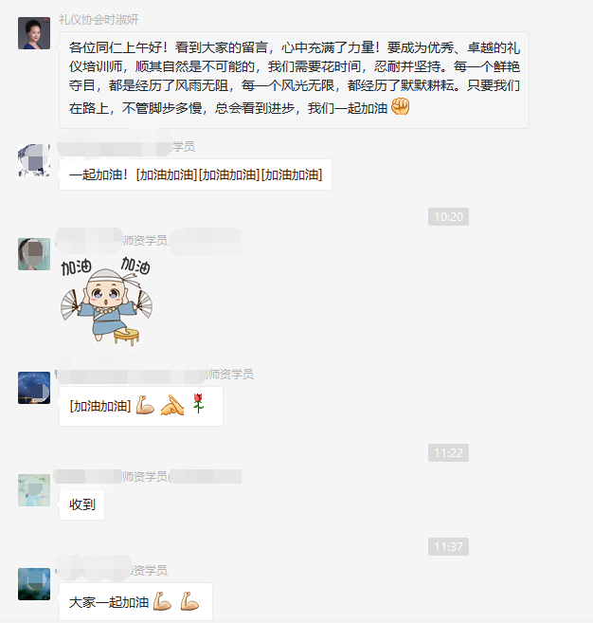Click avatar of 一起加油！ sender
593x623 pixels.
[34, 160]
